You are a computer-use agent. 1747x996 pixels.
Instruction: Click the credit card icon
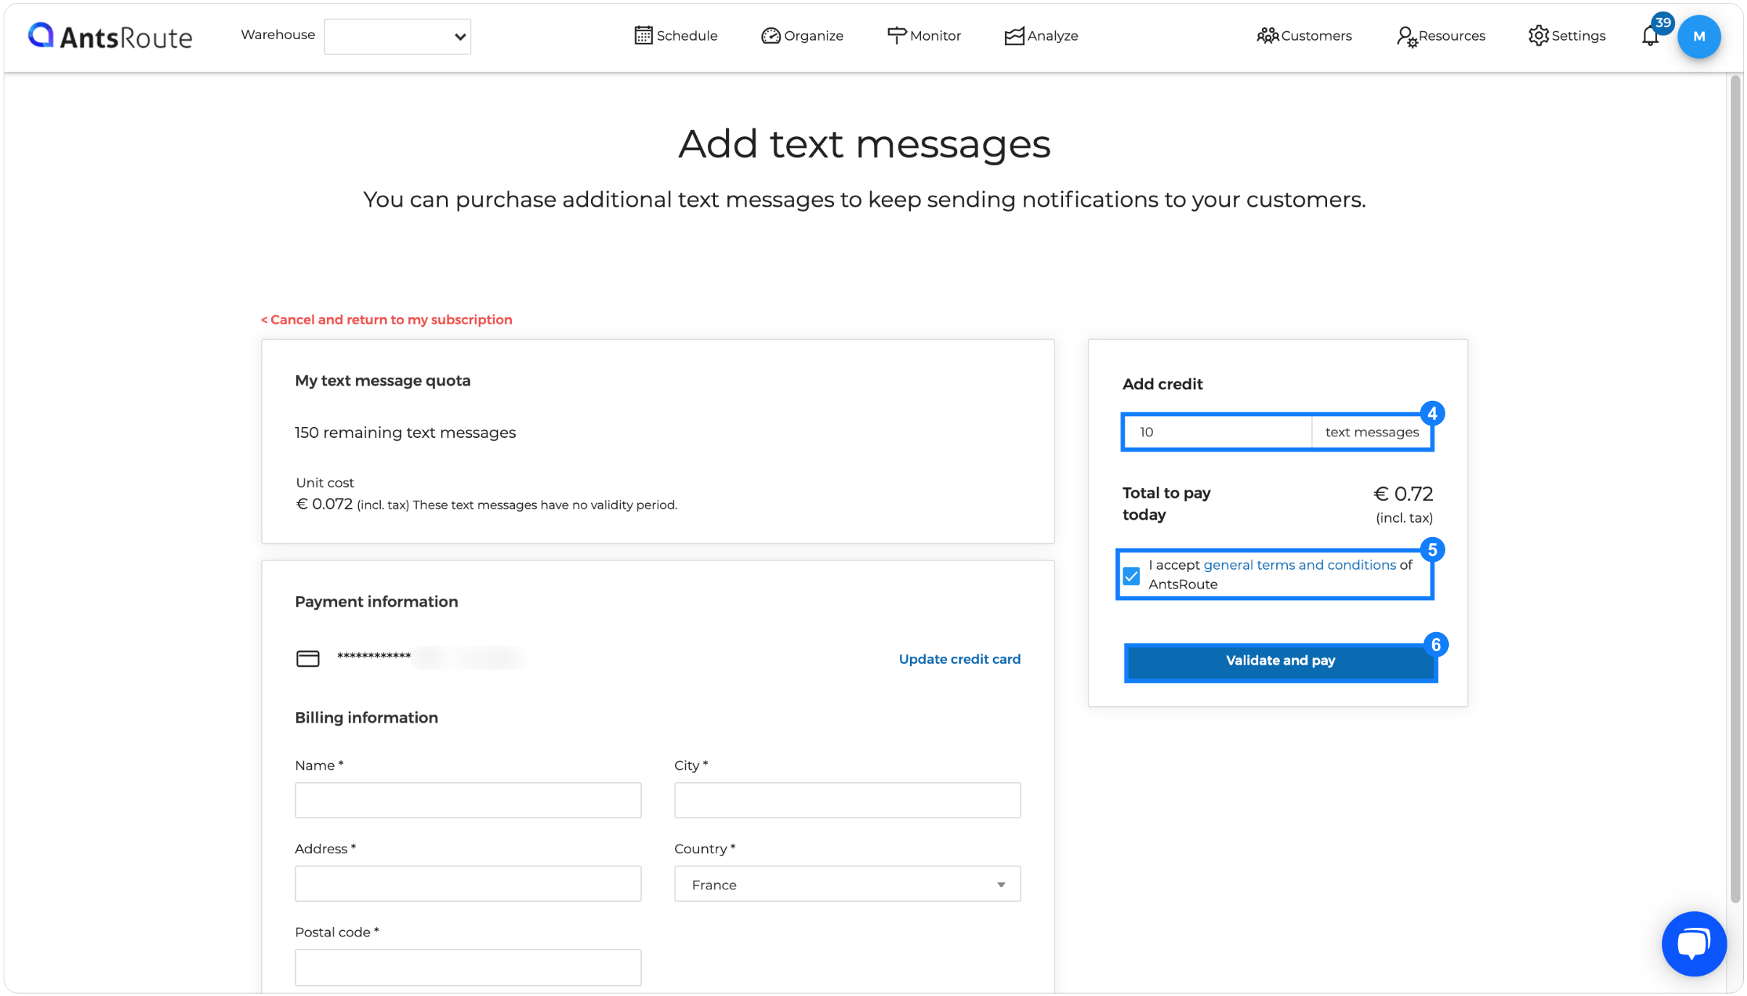[307, 658]
